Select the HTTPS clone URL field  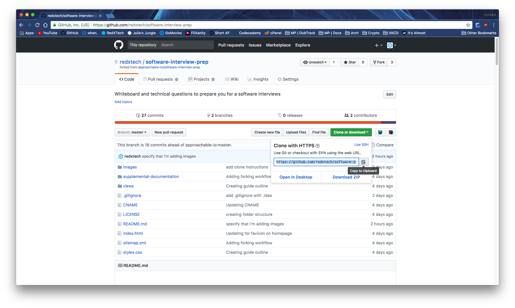click(x=316, y=162)
